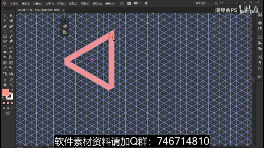Select the Selection tool (black arrow)
The height and width of the screenshot is (148, 264).
(5, 16)
